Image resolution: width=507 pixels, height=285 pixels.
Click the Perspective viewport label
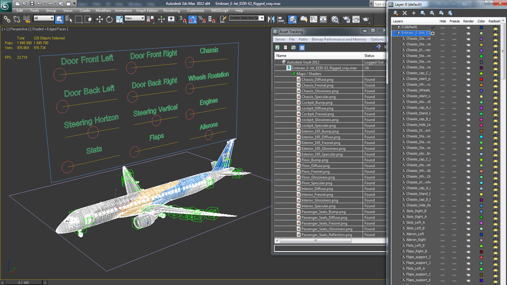(x=19, y=29)
